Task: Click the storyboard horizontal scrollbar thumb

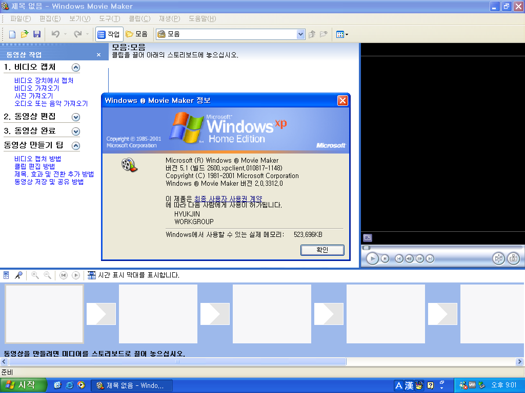Action: pyautogui.click(x=177, y=362)
